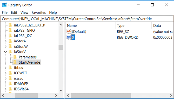The image size is (174, 99).
Task: Click the IDMWFP folder icon
Action: [10, 84]
